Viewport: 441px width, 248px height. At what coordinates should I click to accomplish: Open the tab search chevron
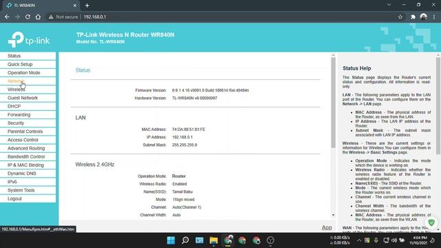(x=389, y=5)
